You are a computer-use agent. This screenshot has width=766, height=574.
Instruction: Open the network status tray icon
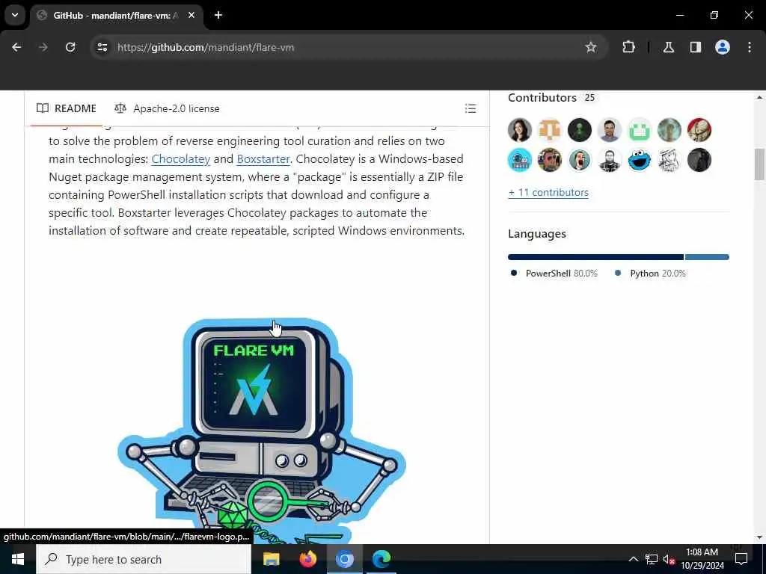[652, 559]
